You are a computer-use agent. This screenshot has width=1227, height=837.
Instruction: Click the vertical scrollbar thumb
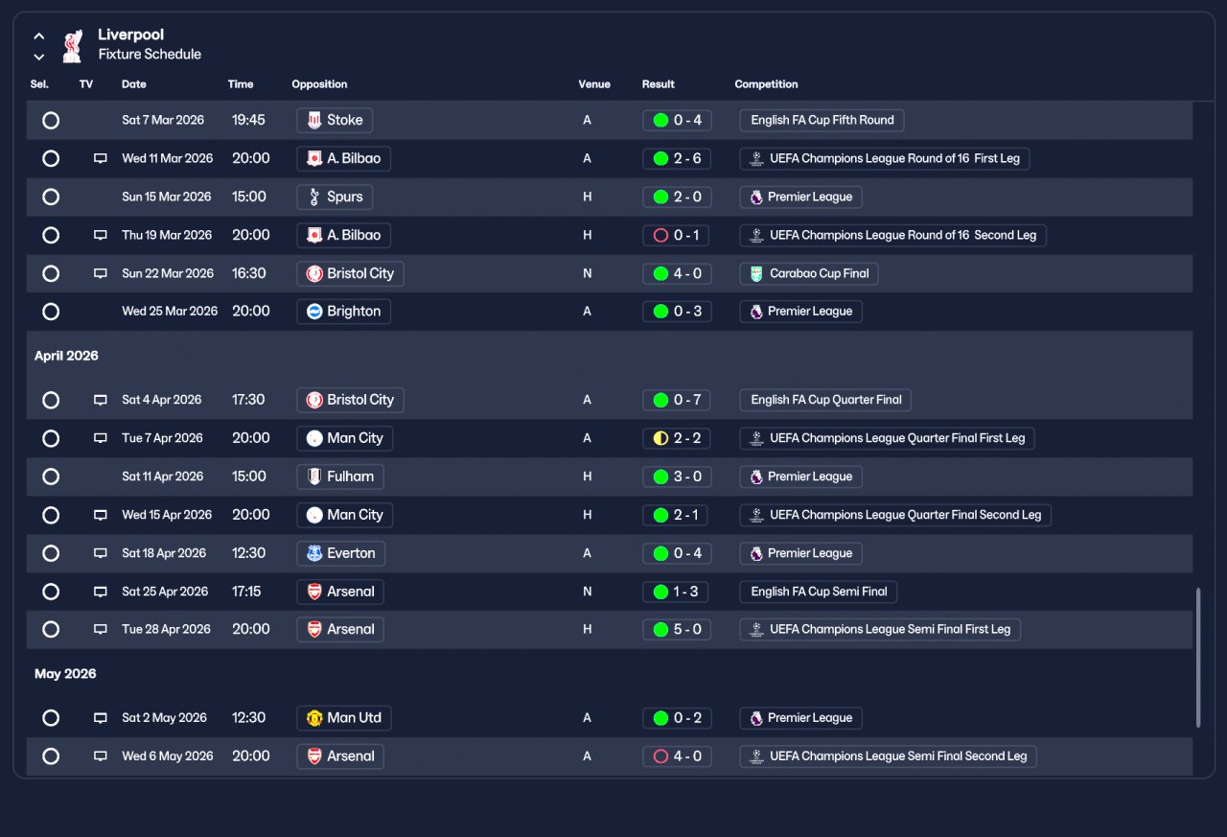click(1198, 658)
